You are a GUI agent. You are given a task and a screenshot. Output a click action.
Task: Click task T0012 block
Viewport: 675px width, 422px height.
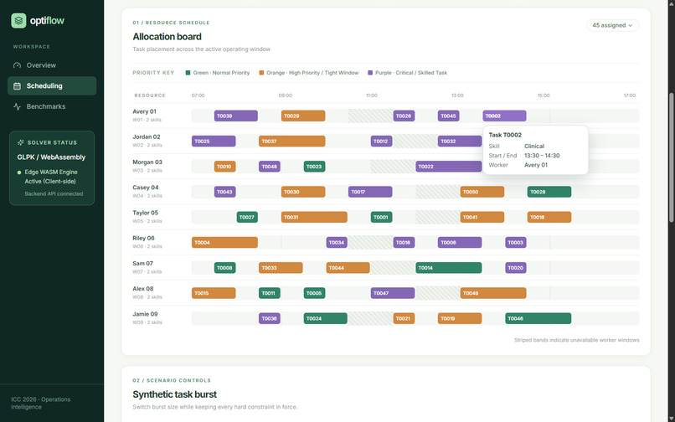(x=381, y=142)
